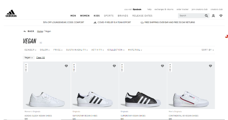Open the Men navigation menu
This screenshot has width=228, height=120.
click(73, 16)
